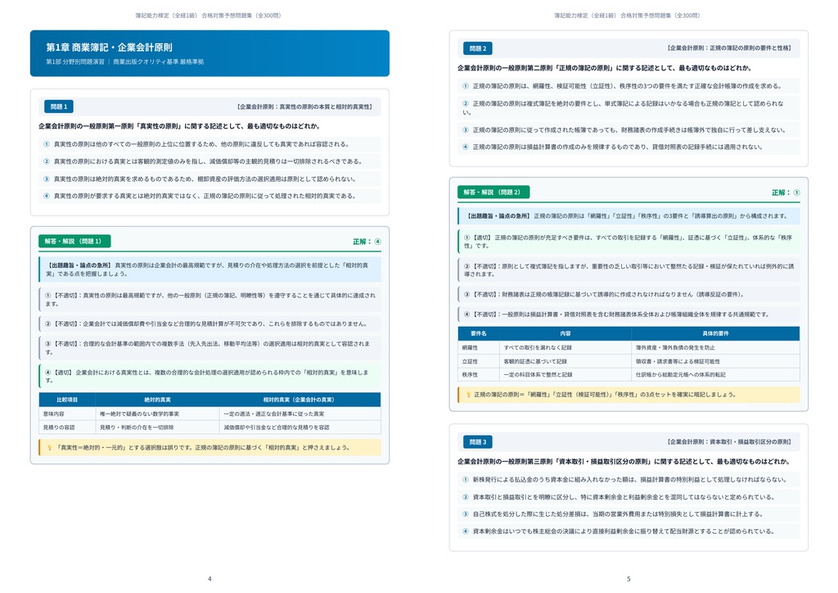Click the 解答・解説（問題 2）green label
838x593 pixels.
493,192
